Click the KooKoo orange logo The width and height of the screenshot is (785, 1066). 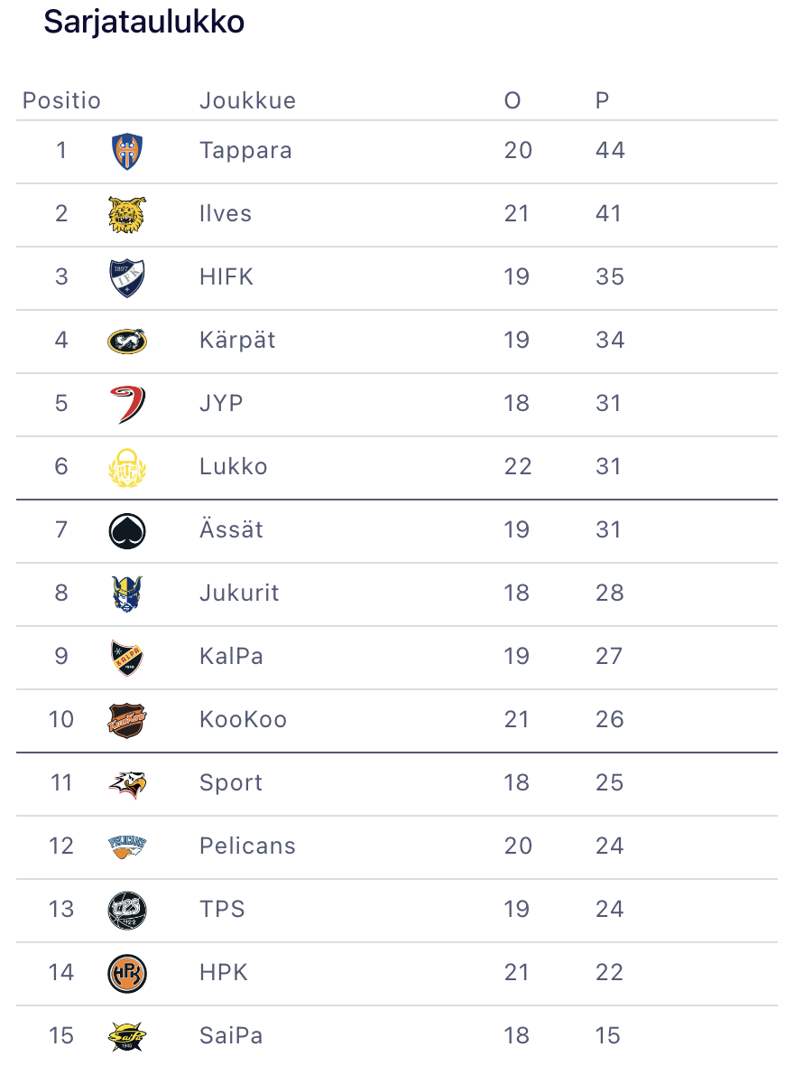(126, 720)
